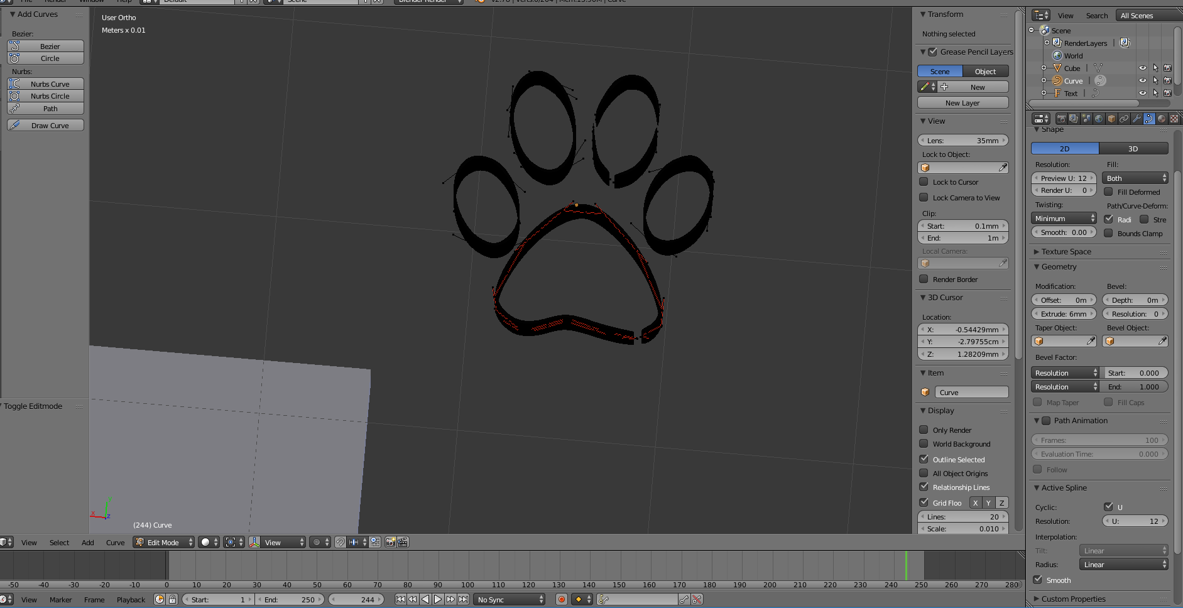Click the timeline use preview range clock icon
The width and height of the screenshot is (1183, 608).
point(160,600)
